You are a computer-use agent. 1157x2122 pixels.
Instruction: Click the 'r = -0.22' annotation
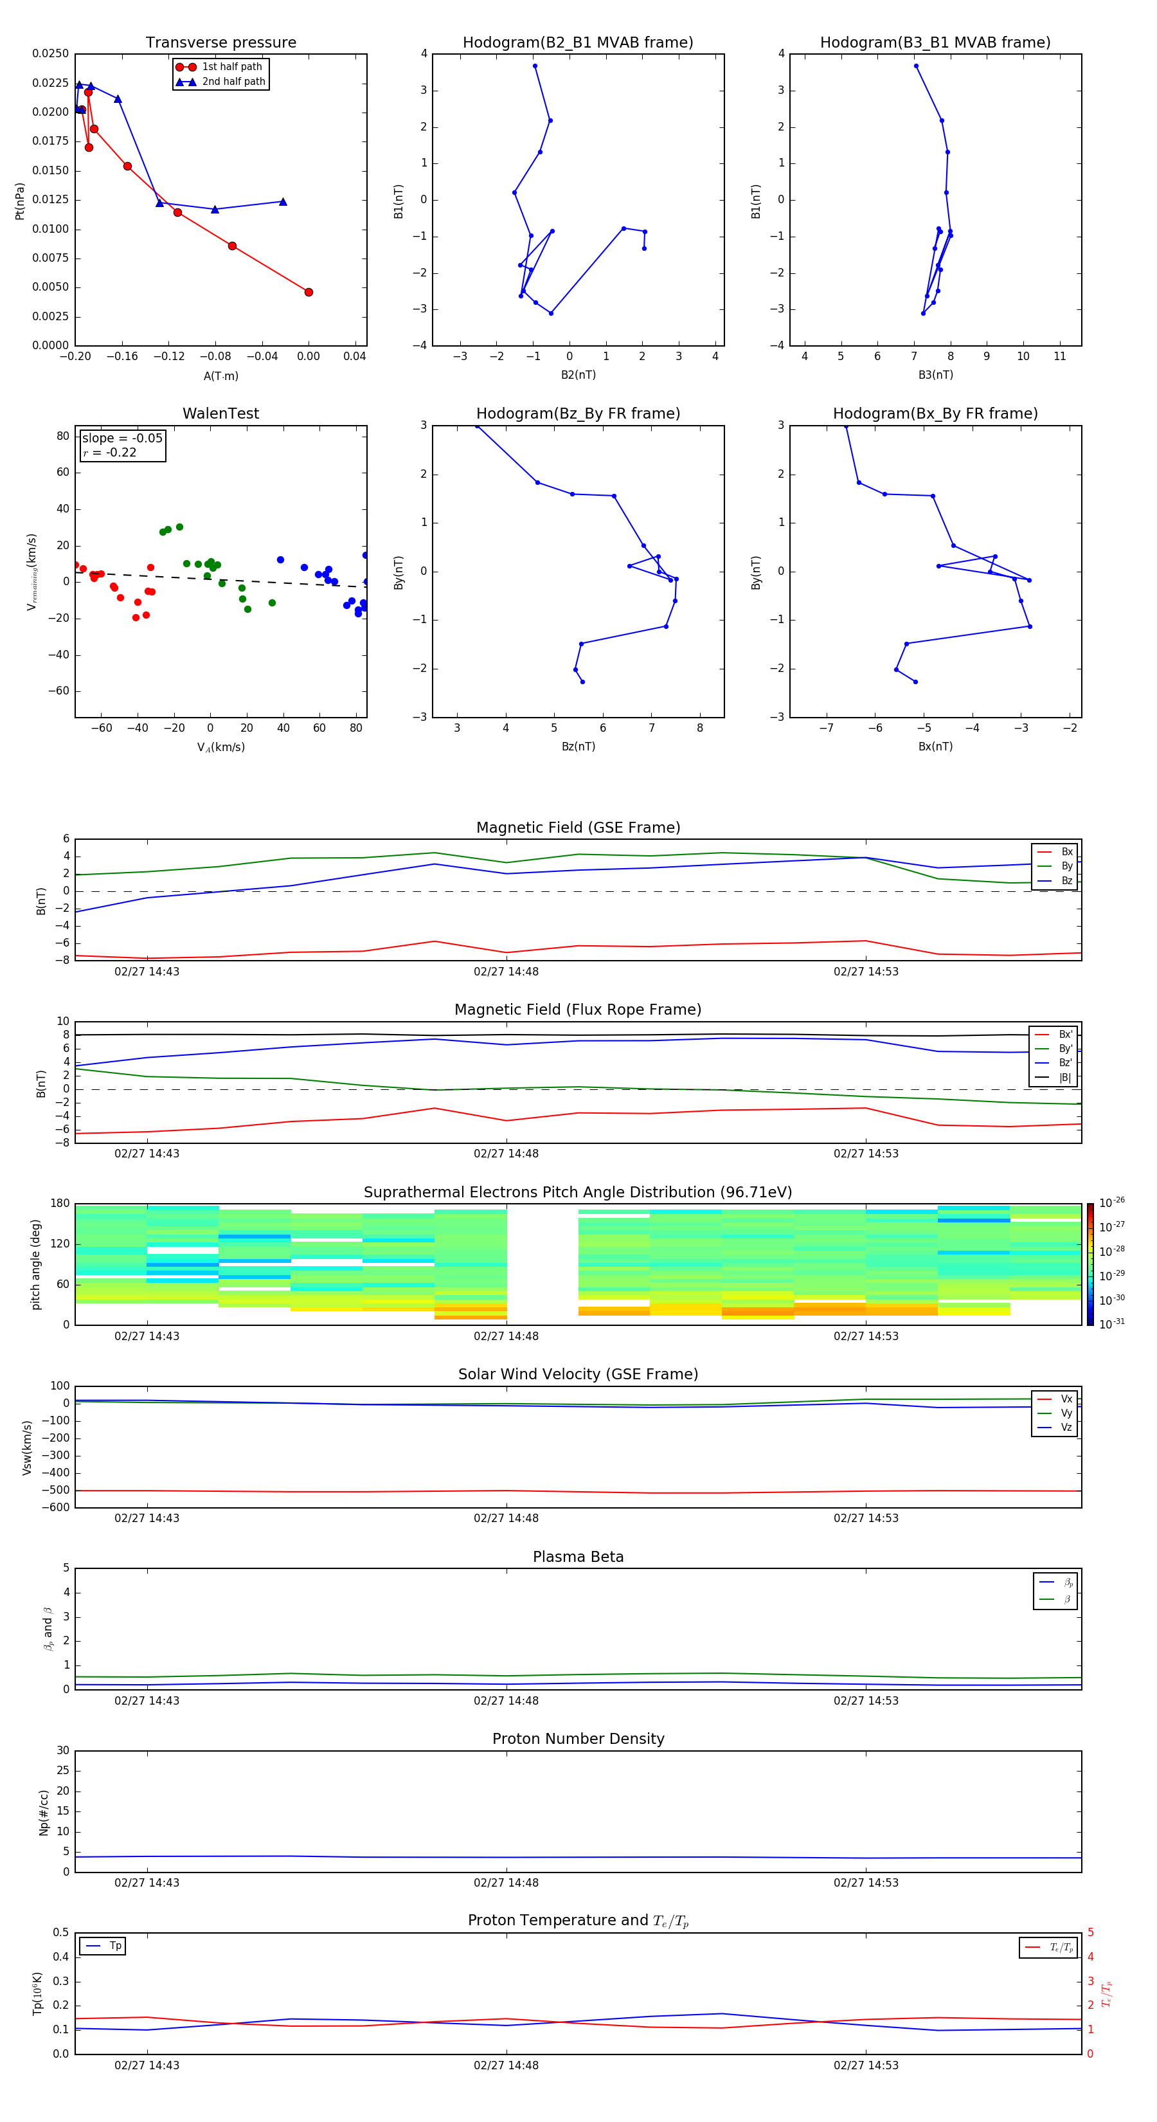coord(109,453)
